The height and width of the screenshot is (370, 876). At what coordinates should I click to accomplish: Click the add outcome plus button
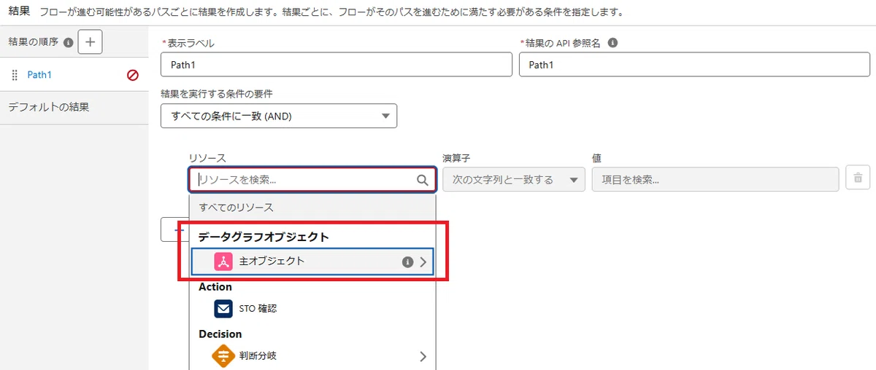(x=90, y=42)
